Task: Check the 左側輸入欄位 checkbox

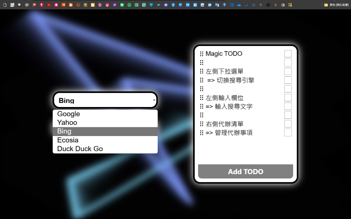Action: (288, 97)
